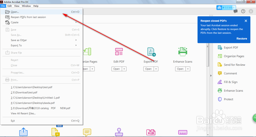The width and height of the screenshot is (256, 137).
Task: Open the notifications chat bubble icon
Action: pyautogui.click(x=236, y=11)
